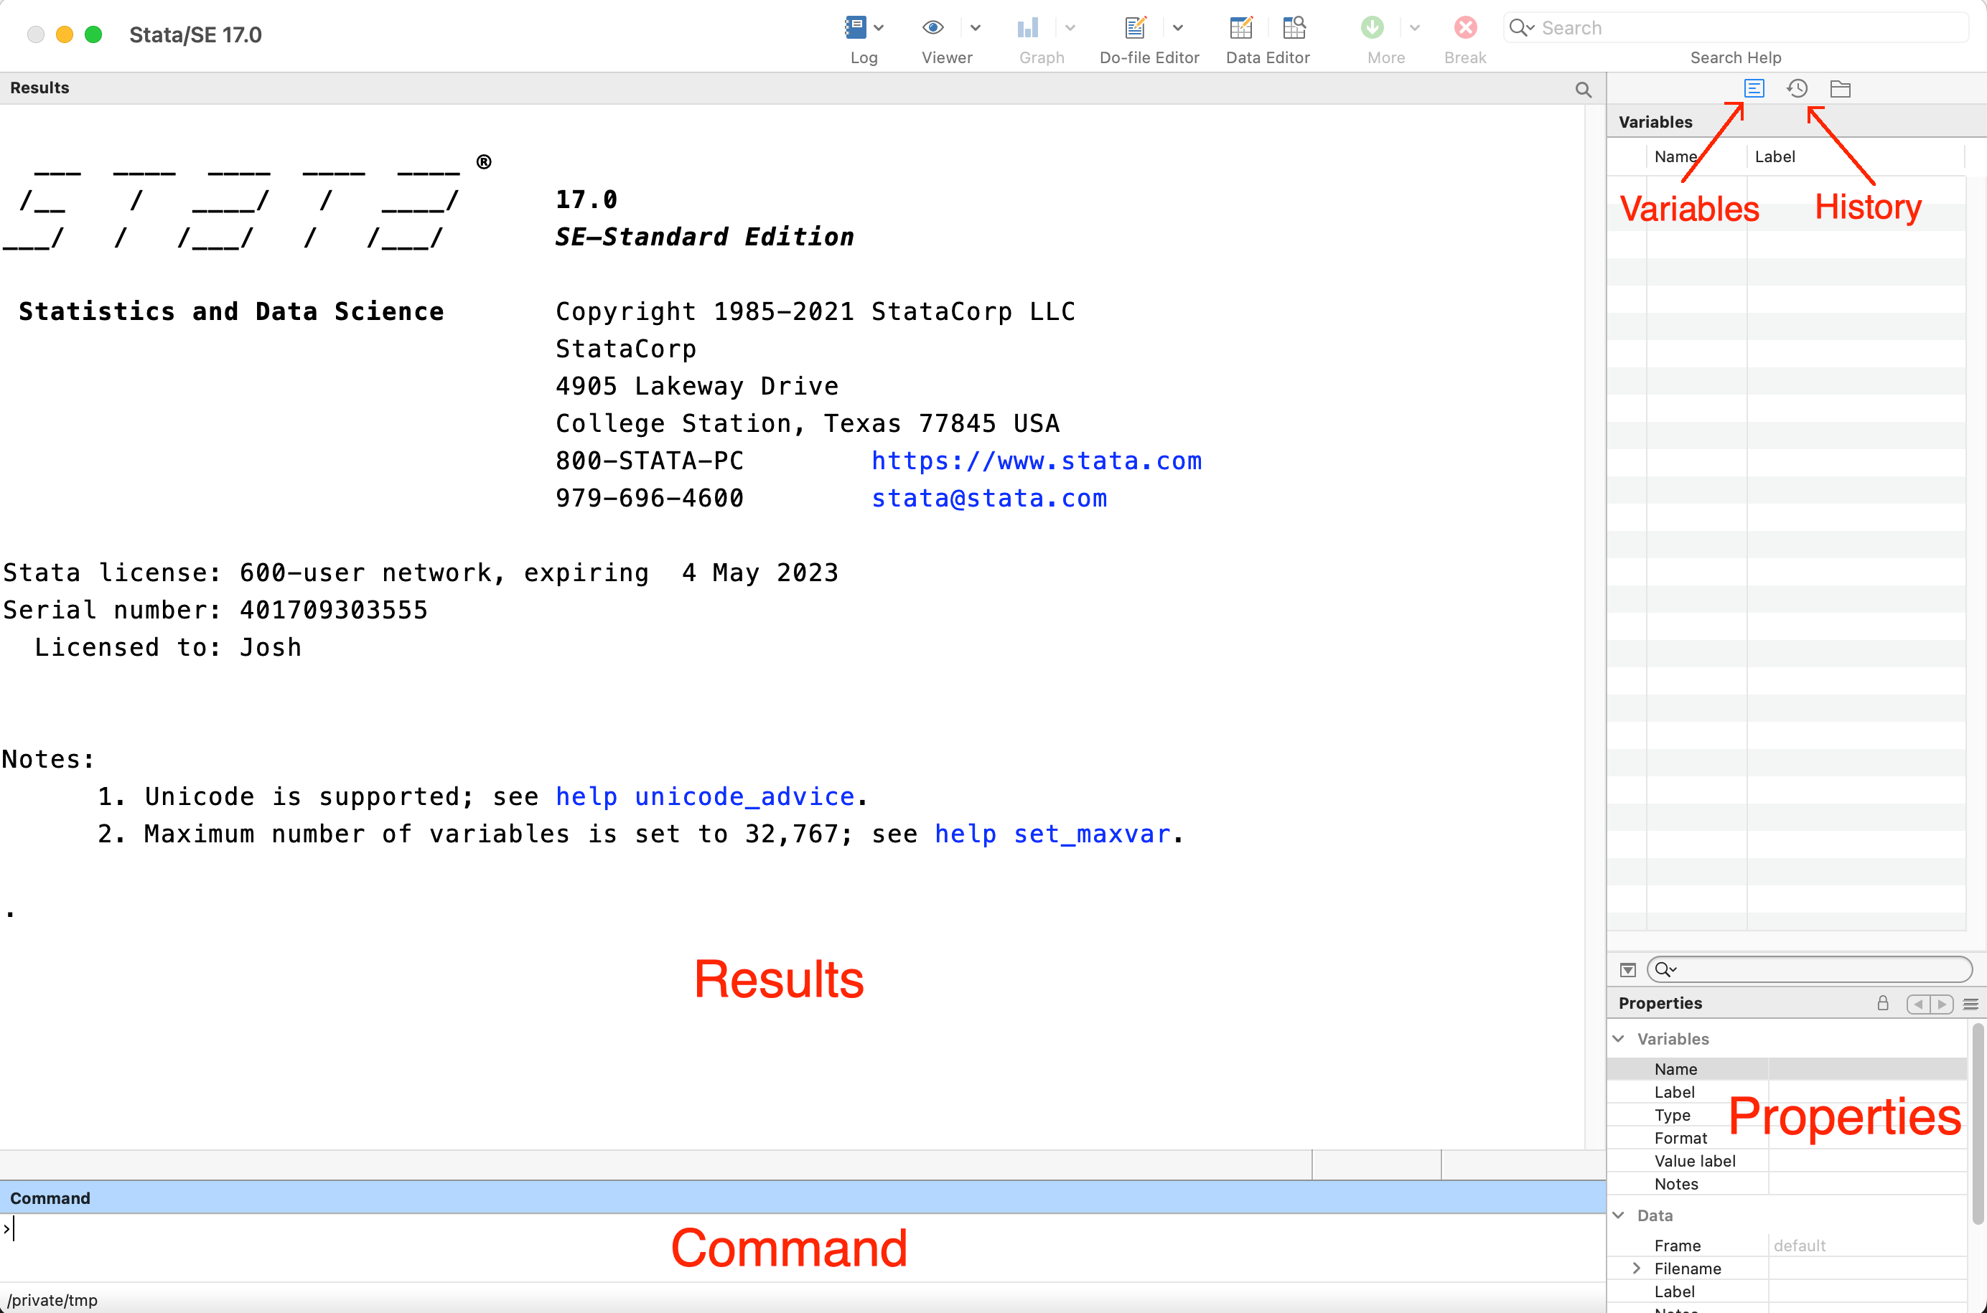Open the Log toolbar icon

click(x=854, y=28)
